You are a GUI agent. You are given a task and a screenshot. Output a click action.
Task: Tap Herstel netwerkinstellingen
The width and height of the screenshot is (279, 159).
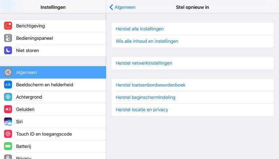click(x=144, y=63)
